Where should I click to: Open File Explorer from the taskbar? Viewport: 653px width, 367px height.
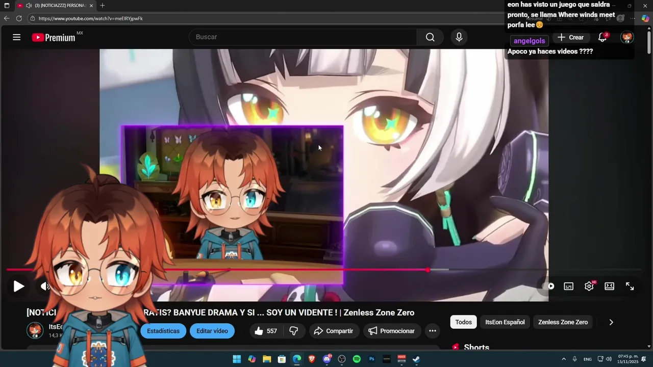point(267,359)
